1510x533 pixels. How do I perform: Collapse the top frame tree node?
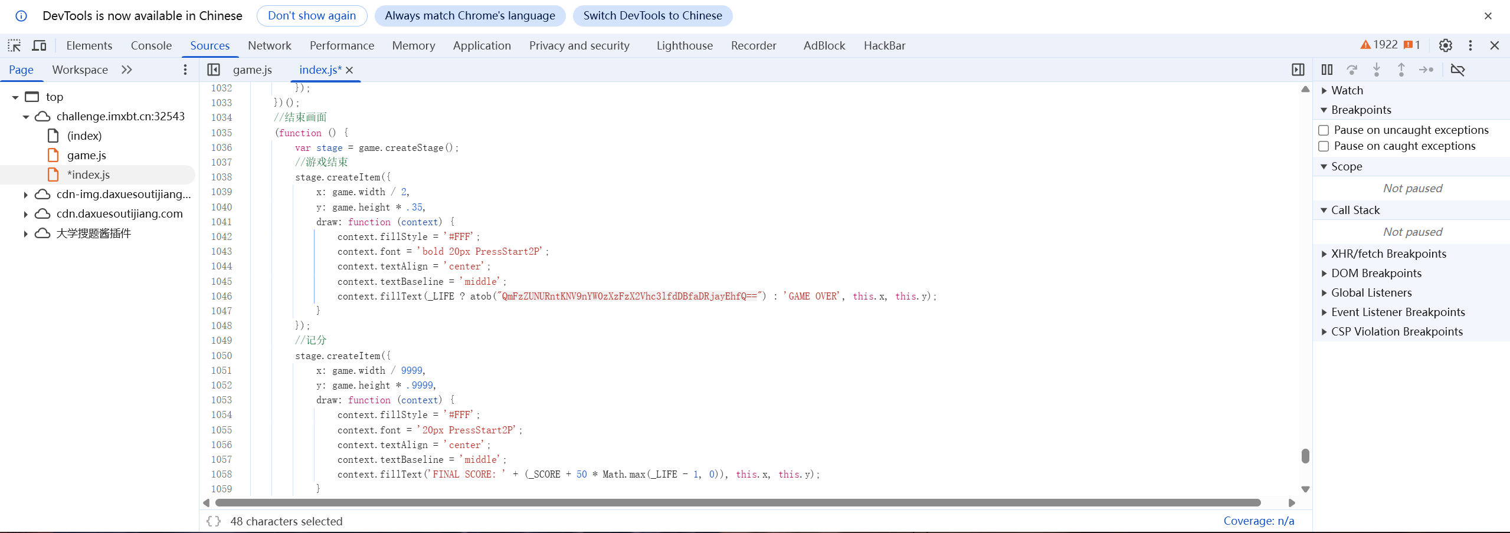[x=15, y=97]
